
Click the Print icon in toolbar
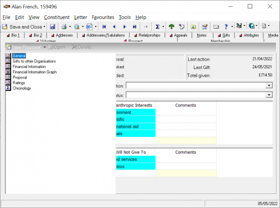pos(64,27)
